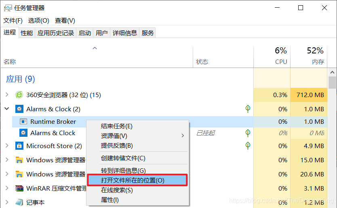Click the Microsoft Store app icon

pyautogui.click(x=19, y=146)
